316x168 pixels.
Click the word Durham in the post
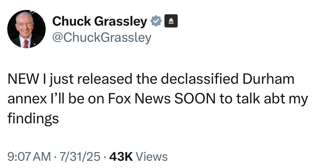[268, 80]
